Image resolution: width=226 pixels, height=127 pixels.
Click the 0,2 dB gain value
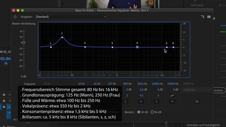(x=143, y=90)
